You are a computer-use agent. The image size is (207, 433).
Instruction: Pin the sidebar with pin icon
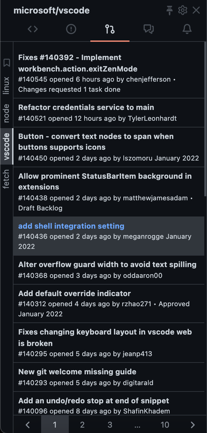[169, 10]
